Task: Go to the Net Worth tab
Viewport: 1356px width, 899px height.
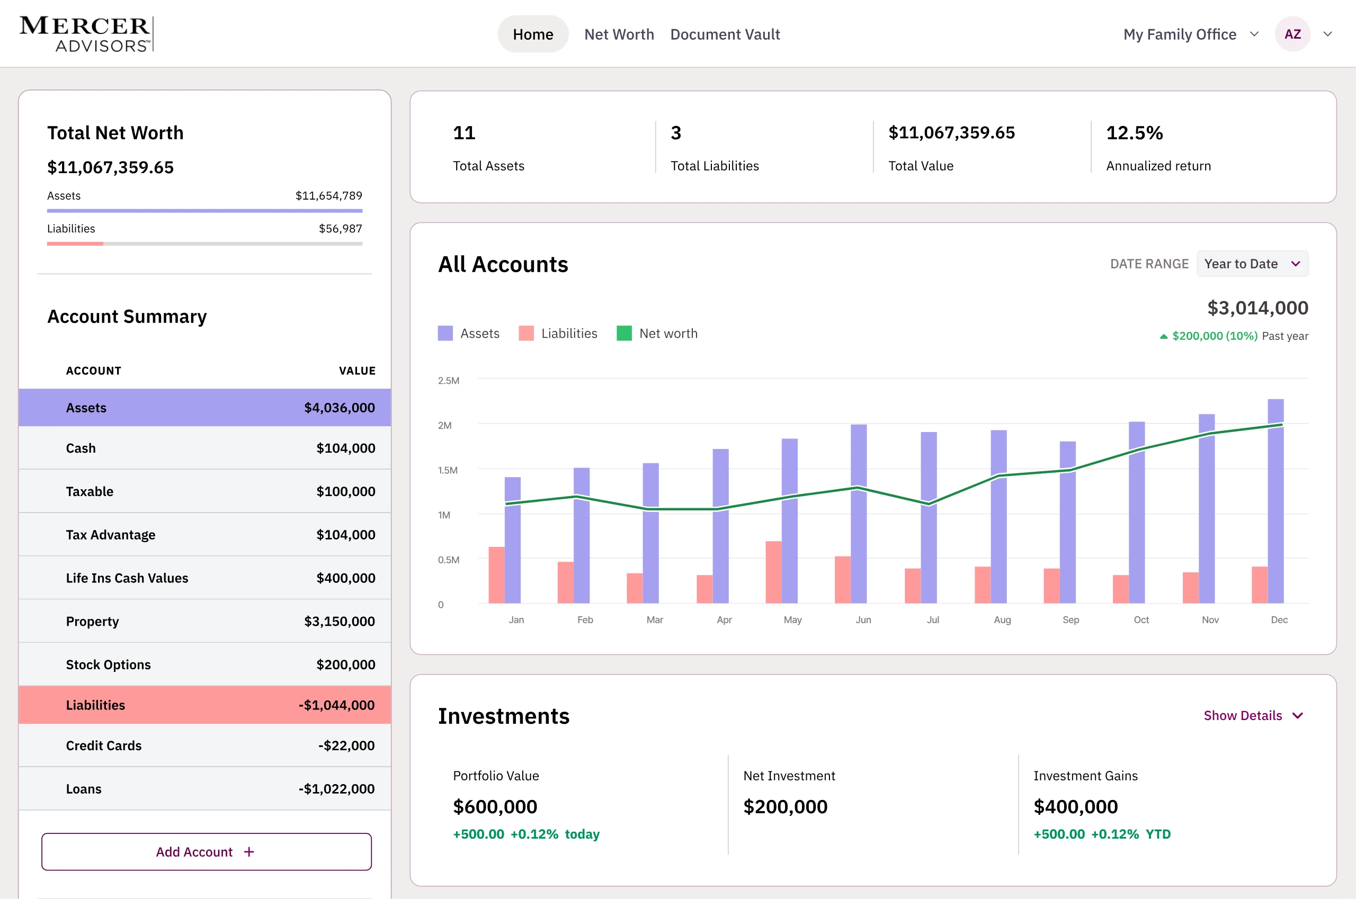Action: (619, 34)
